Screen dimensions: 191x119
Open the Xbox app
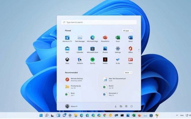pyautogui.click(x=67, y=61)
